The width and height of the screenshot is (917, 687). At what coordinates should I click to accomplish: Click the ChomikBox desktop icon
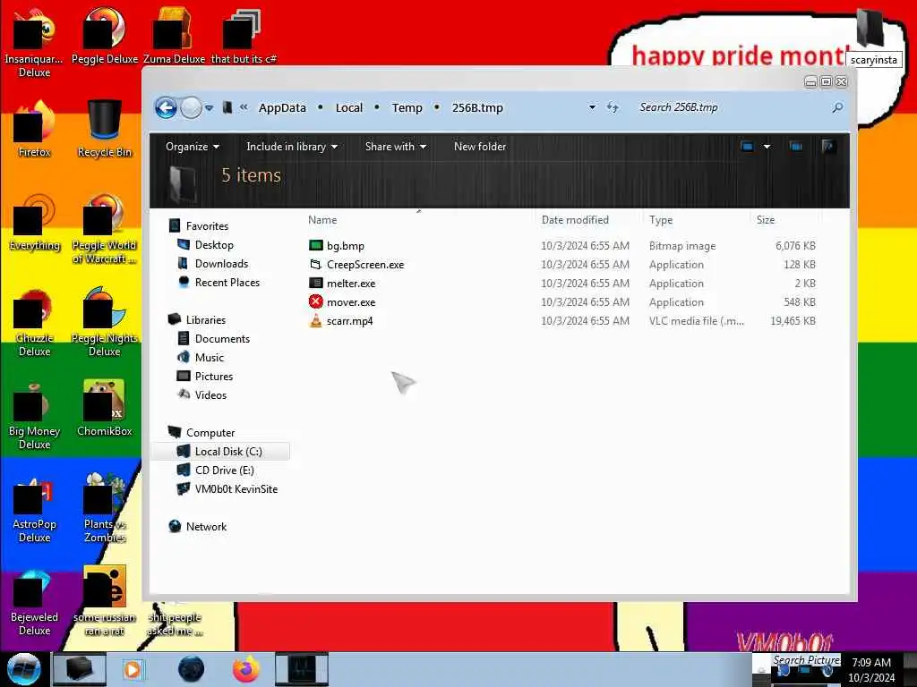(105, 408)
